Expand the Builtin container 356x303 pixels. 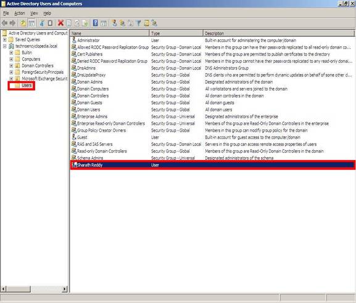click(x=11, y=52)
